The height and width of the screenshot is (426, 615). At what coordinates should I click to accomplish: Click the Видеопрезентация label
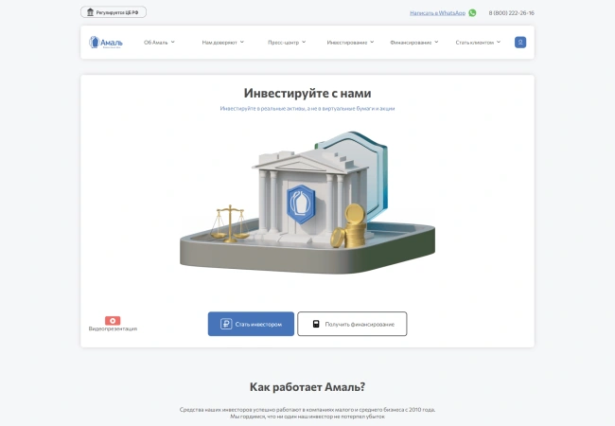(113, 329)
